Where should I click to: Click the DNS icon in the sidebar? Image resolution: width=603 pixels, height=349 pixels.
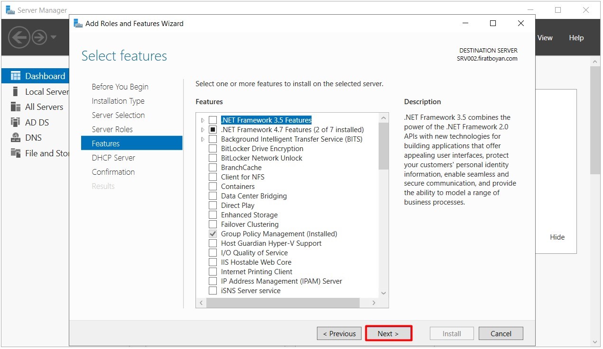pos(16,138)
